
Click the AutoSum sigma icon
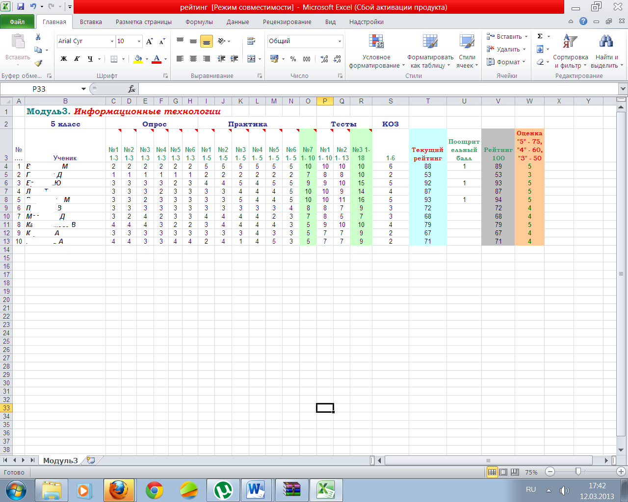pos(540,36)
